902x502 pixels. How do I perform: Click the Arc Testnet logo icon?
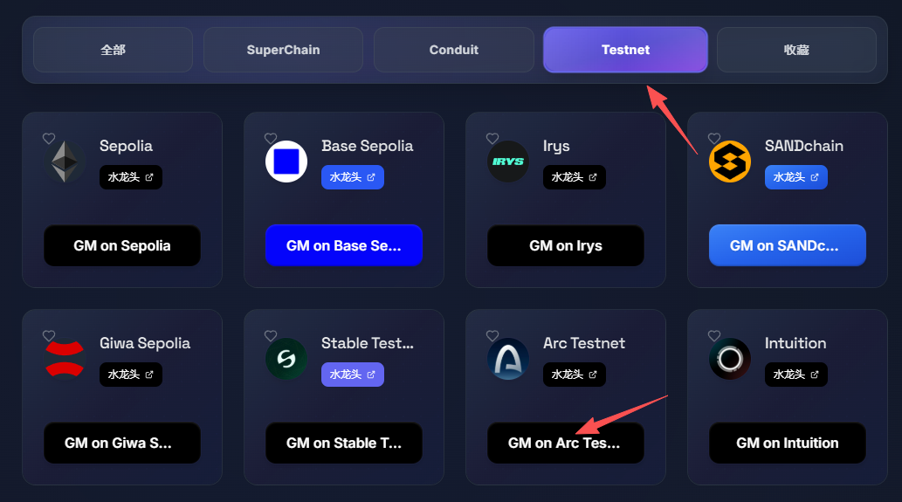[508, 359]
